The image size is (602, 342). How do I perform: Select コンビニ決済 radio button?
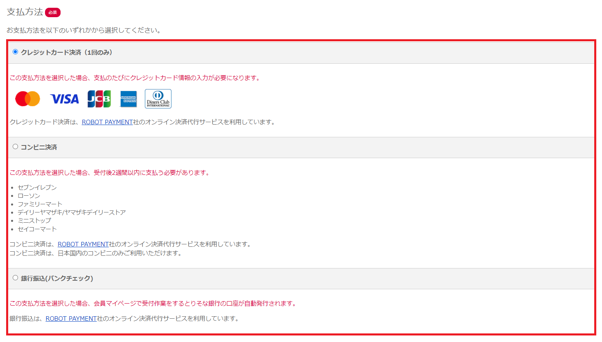[15, 147]
